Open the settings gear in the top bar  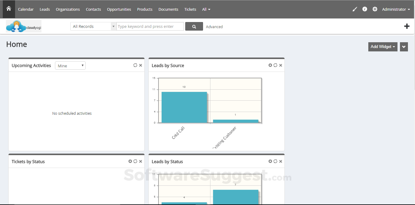375,9
